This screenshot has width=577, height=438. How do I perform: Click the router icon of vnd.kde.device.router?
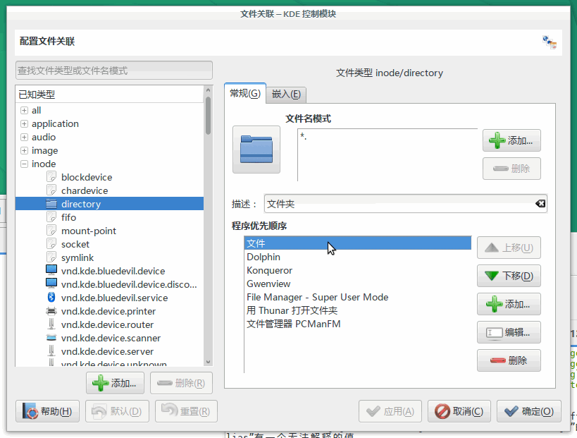[x=51, y=324]
